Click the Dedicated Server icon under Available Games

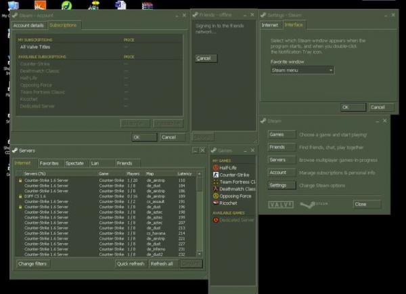coord(217,219)
